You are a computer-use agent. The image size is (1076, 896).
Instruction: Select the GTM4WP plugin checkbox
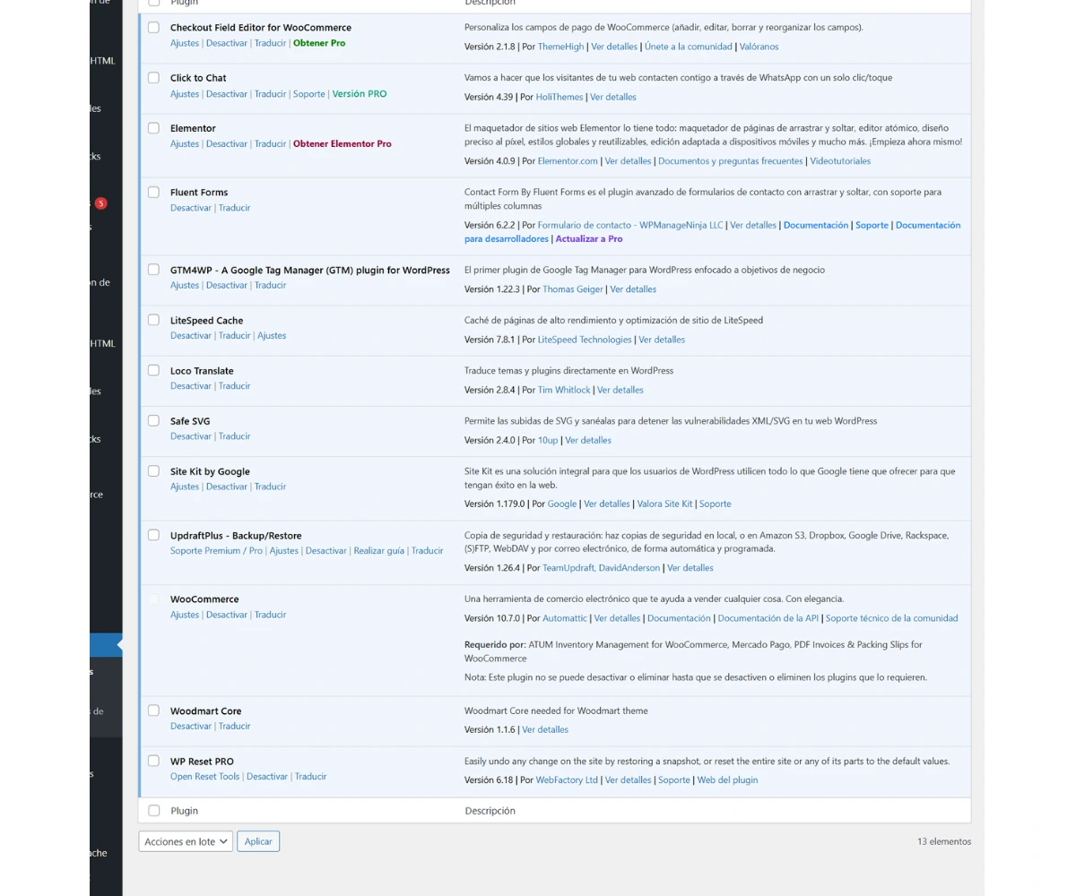(153, 270)
